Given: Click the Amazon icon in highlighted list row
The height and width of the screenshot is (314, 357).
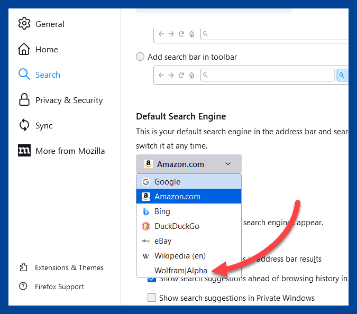Looking at the screenshot, I should (x=146, y=196).
